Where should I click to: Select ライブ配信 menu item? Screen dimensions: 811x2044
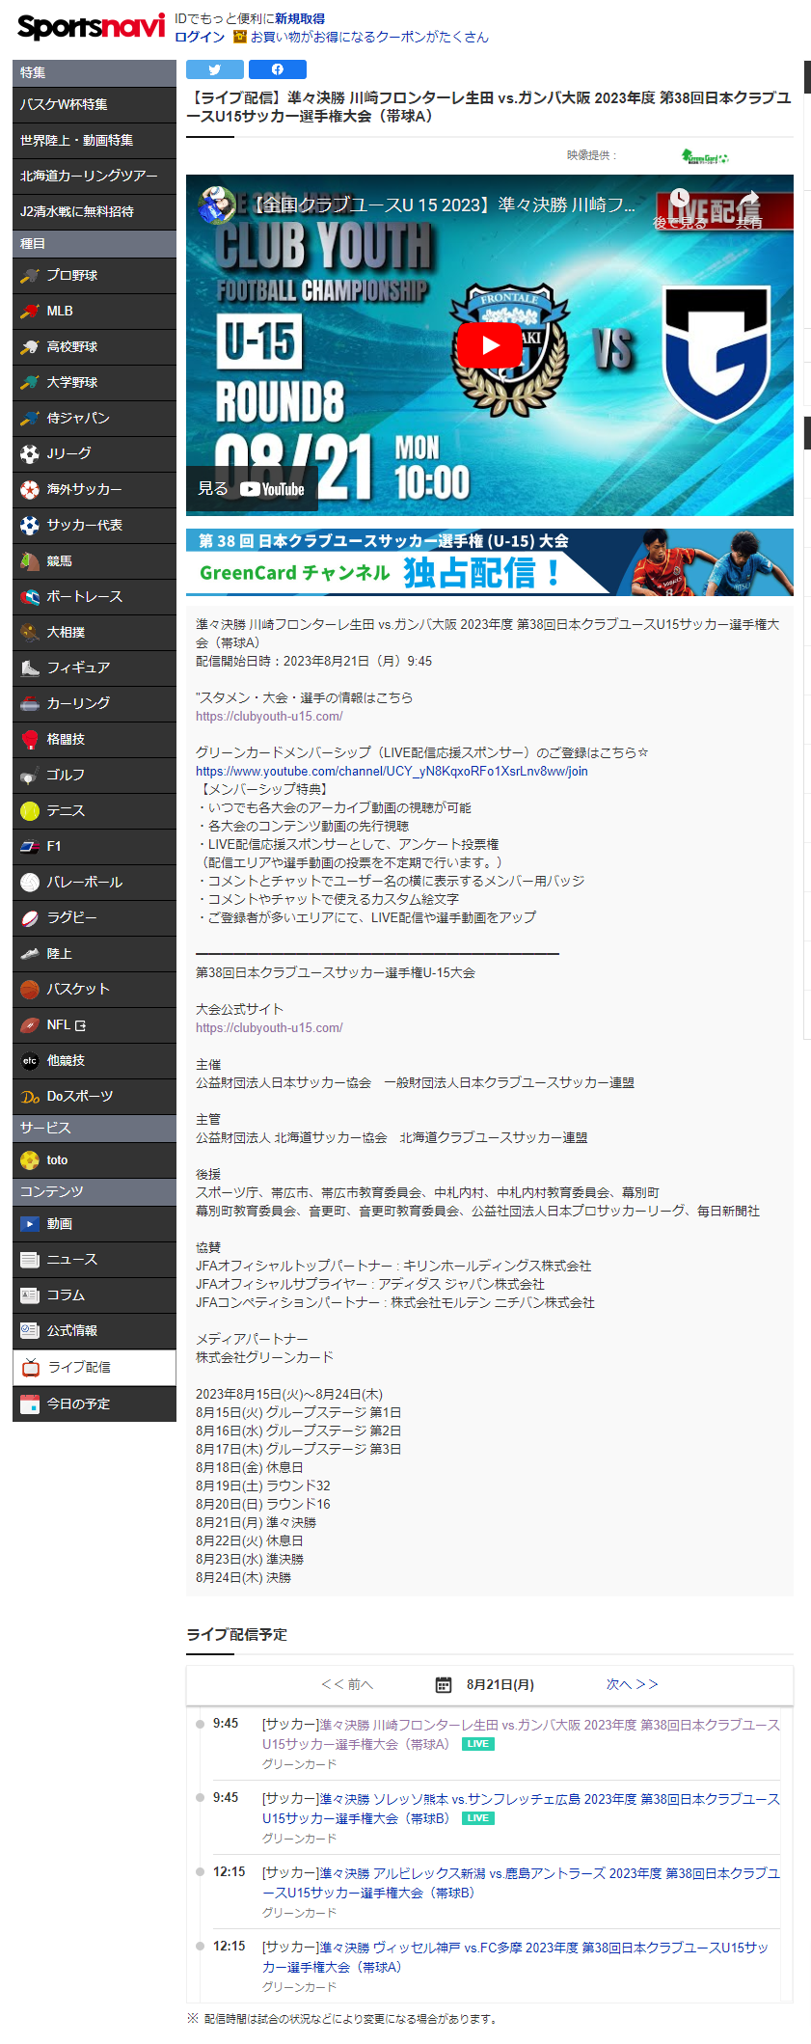pyautogui.click(x=95, y=1368)
